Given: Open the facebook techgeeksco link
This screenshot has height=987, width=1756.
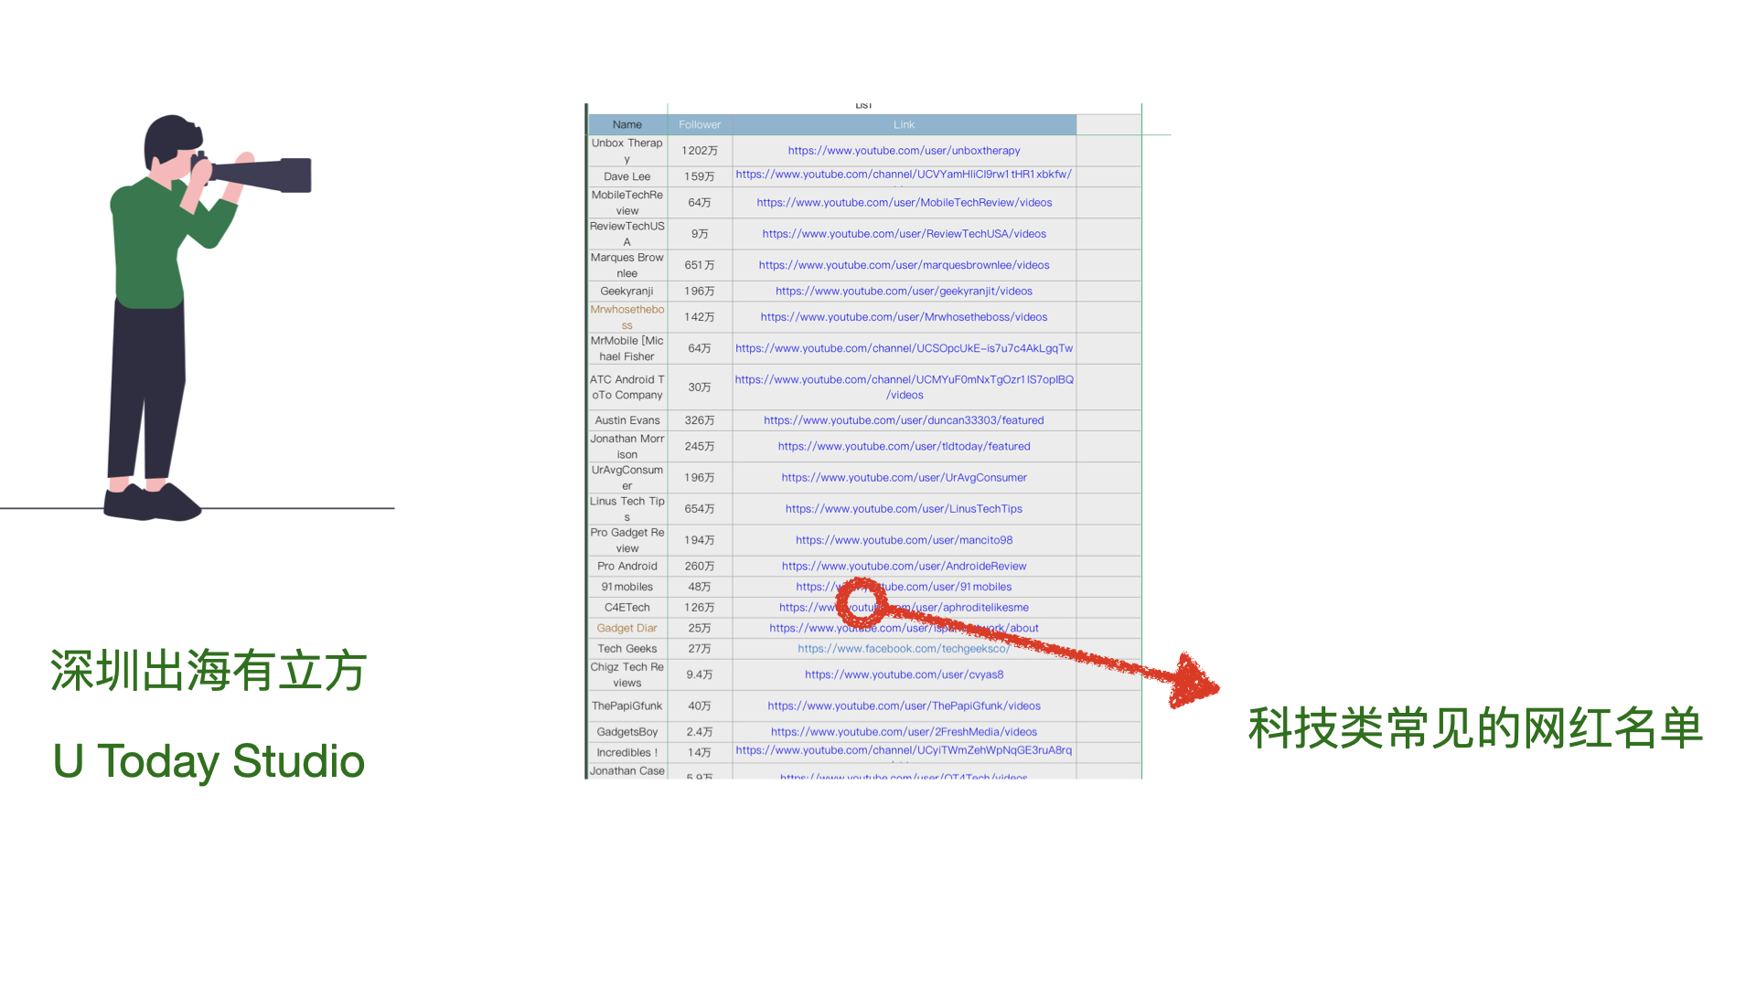Looking at the screenshot, I should [x=904, y=649].
